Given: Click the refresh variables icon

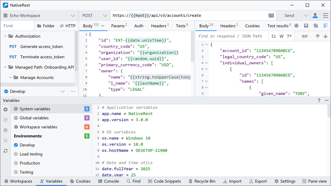Looking at the screenshot, I should coord(5,151).
